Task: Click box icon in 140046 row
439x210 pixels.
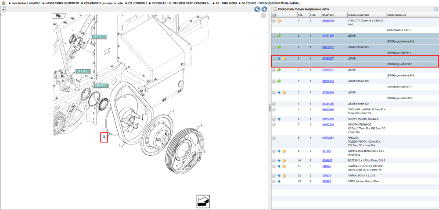Action: (284, 166)
